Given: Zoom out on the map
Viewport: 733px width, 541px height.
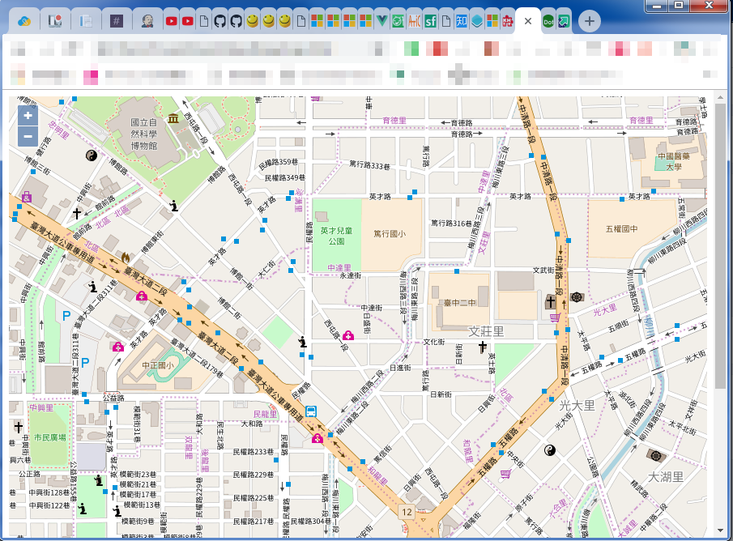Looking at the screenshot, I should [x=28, y=137].
